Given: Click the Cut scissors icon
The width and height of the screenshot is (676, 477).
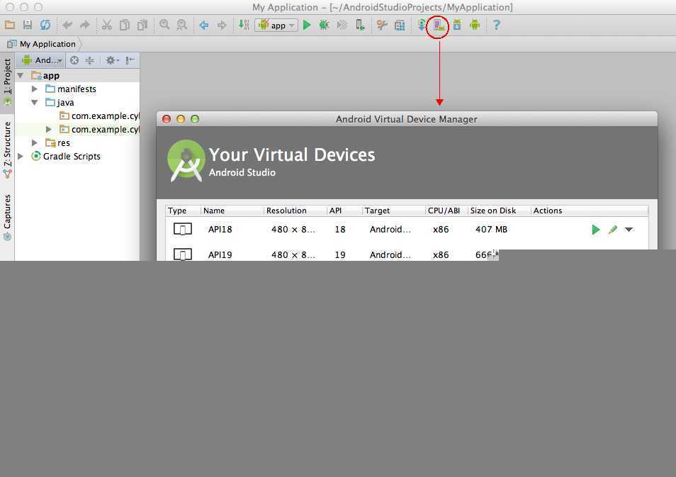Looking at the screenshot, I should point(107,25).
